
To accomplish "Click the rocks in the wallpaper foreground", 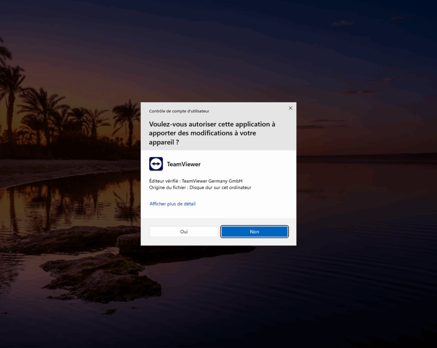I will click(x=102, y=277).
